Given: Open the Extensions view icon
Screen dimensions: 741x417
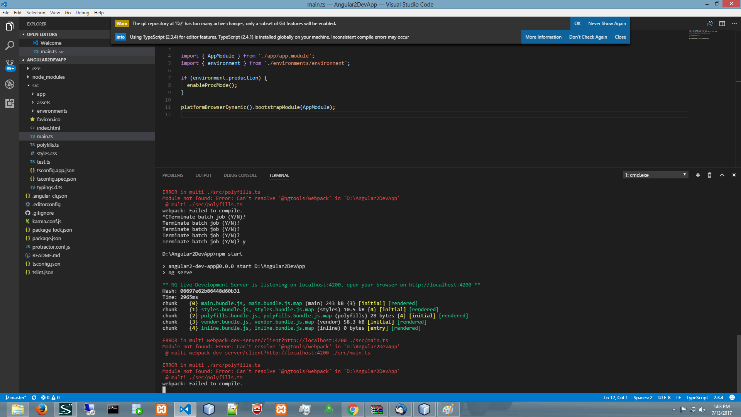Looking at the screenshot, I should (x=10, y=103).
